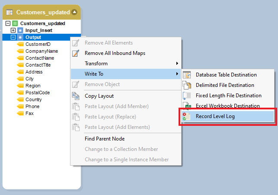Select the Fax field in tree
Screen dimensions: 278x195
pyautogui.click(x=29, y=113)
